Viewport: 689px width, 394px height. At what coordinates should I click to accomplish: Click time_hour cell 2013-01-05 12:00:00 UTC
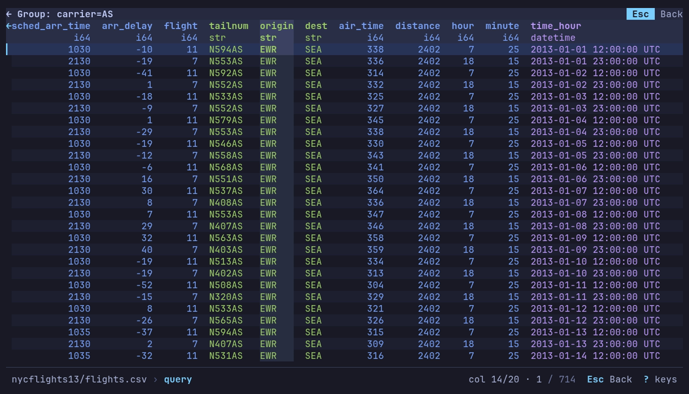tap(595, 143)
